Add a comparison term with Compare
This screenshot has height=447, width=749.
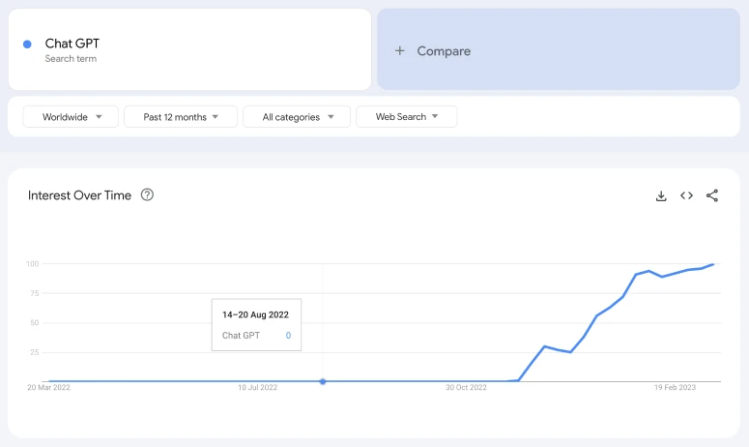[559, 49]
